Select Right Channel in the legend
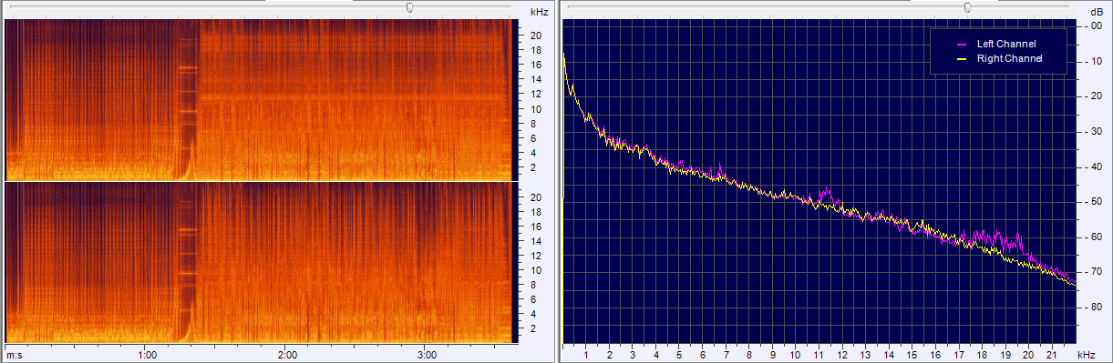The height and width of the screenshot is (363, 1113). [1009, 58]
